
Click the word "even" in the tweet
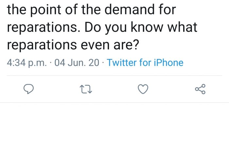coord(95,45)
